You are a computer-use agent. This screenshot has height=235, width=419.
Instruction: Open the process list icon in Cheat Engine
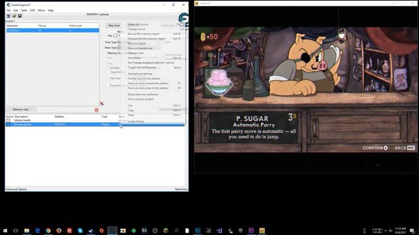[9, 16]
